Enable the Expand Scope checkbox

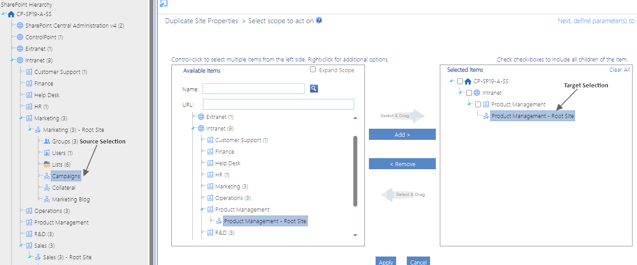coord(313,69)
